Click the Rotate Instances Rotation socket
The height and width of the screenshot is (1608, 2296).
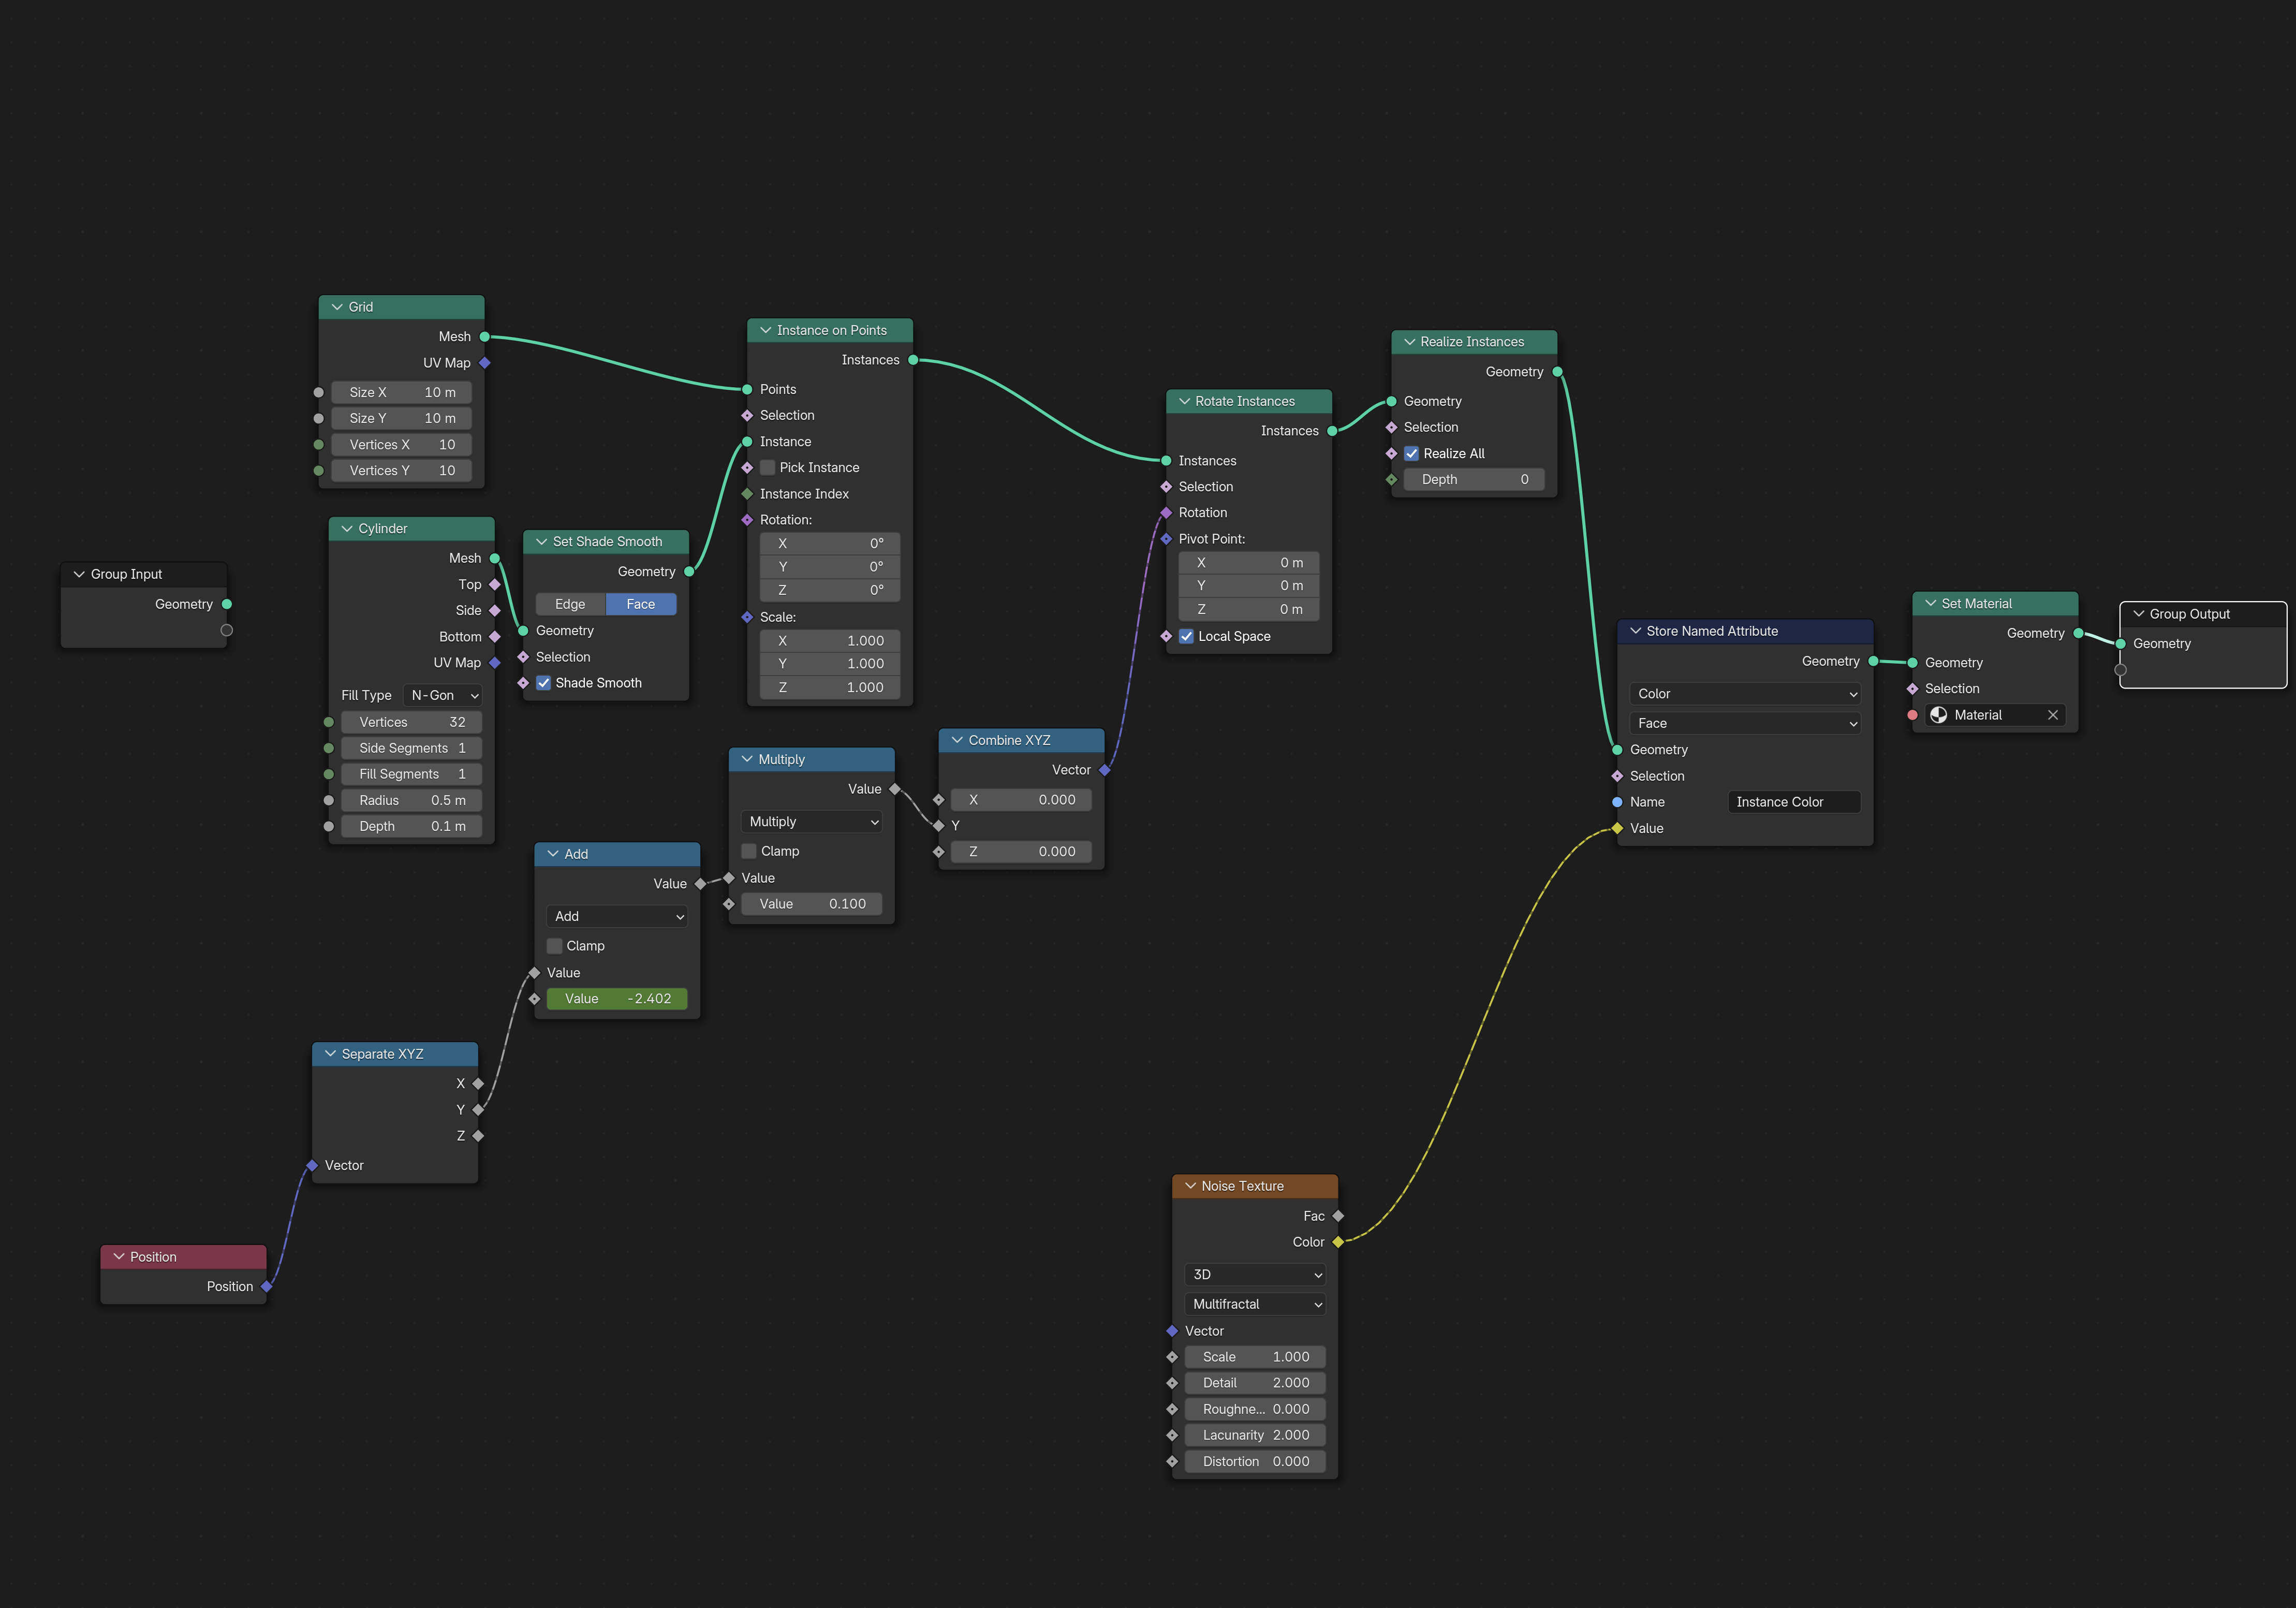click(x=1166, y=513)
